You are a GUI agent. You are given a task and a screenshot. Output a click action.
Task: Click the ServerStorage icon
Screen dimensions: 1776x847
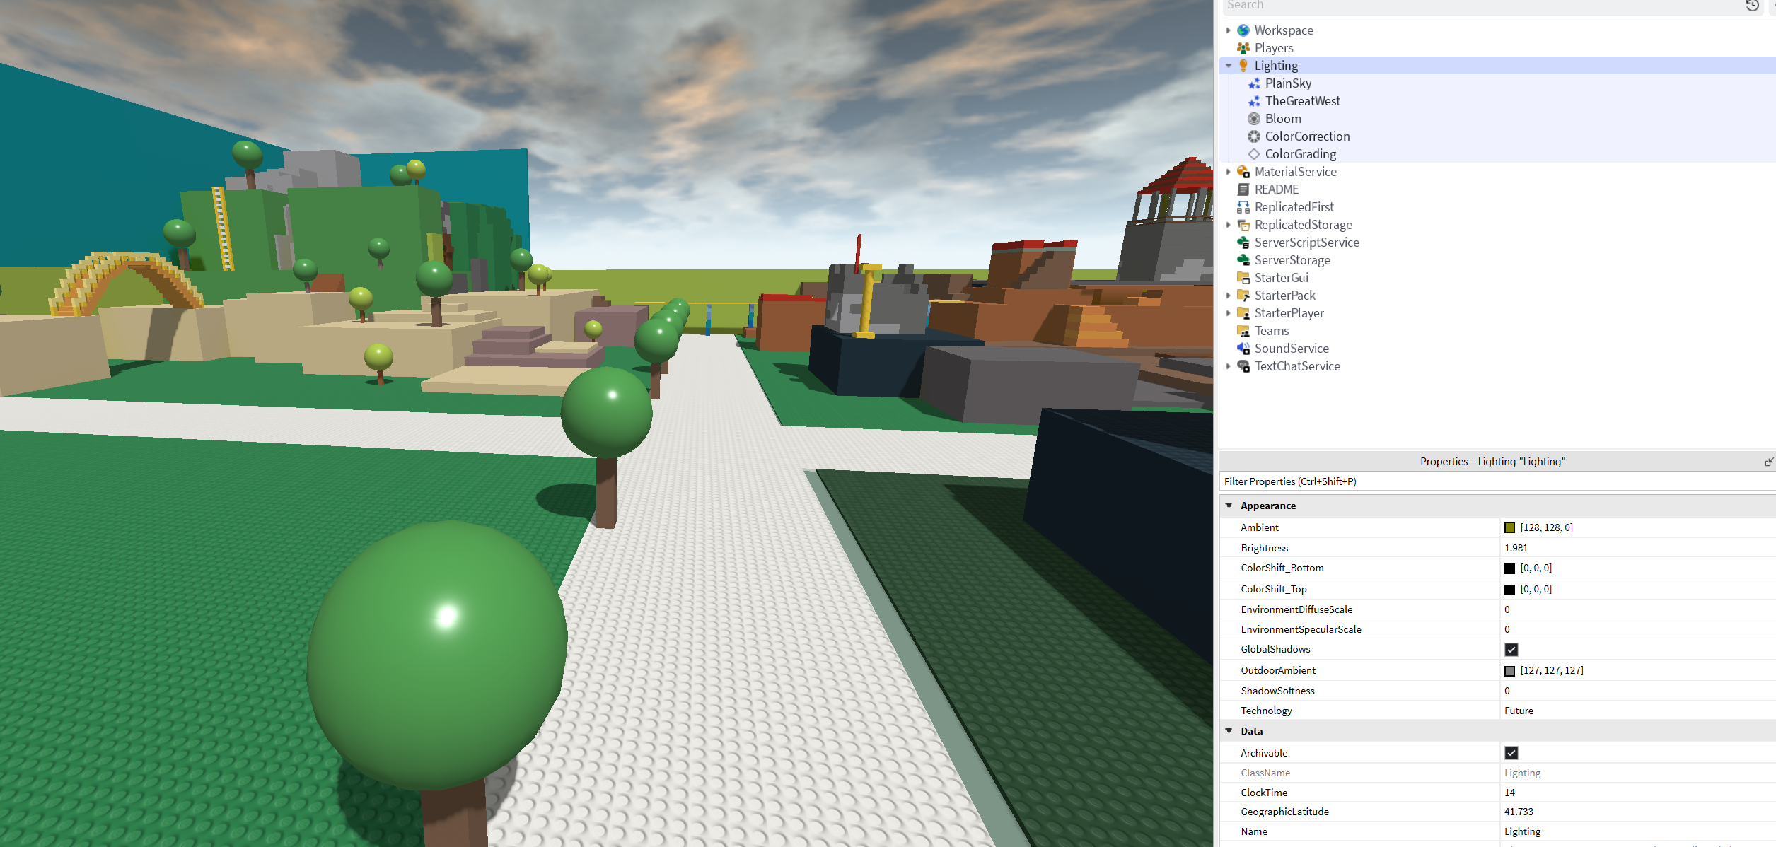(1243, 260)
